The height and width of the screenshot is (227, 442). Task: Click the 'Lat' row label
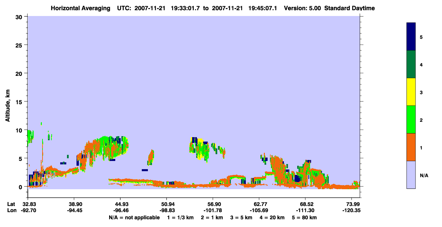tap(11, 204)
